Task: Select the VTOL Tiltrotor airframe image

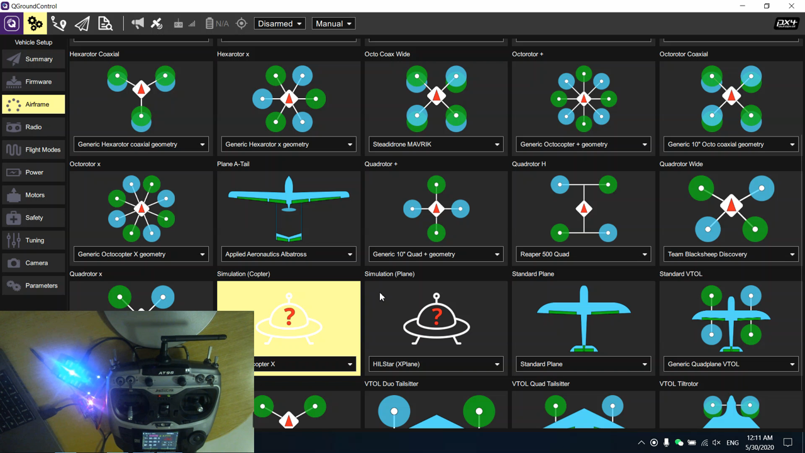Action: click(x=731, y=411)
